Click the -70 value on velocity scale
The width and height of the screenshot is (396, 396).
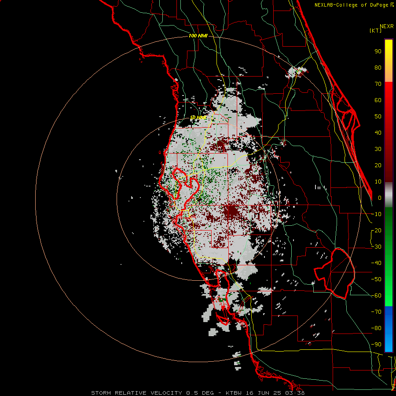pyautogui.click(x=376, y=312)
